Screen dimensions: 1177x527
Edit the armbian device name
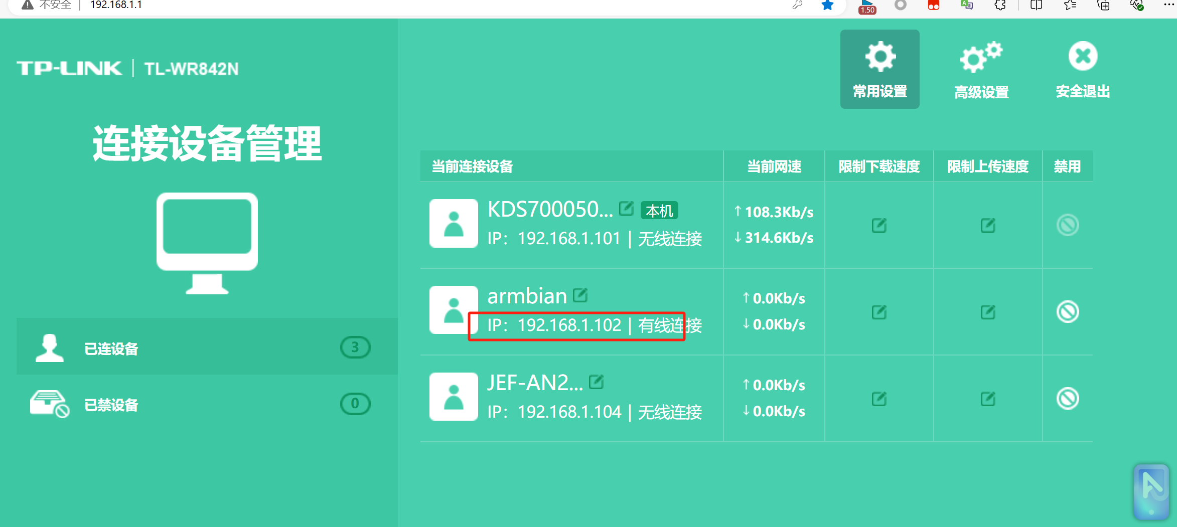(x=580, y=295)
